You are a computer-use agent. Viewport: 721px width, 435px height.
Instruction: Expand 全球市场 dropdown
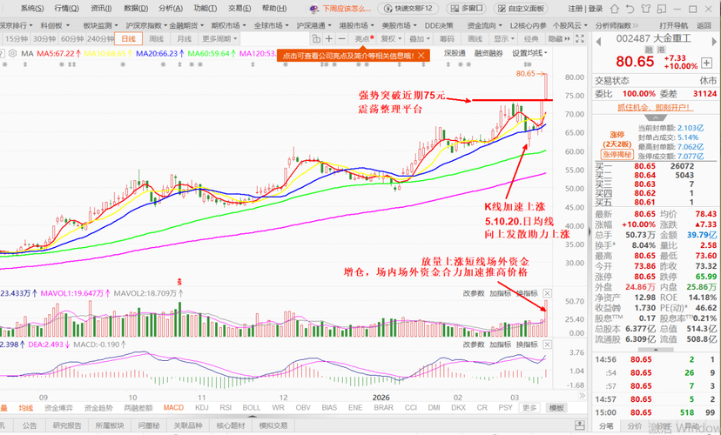click(x=271, y=25)
